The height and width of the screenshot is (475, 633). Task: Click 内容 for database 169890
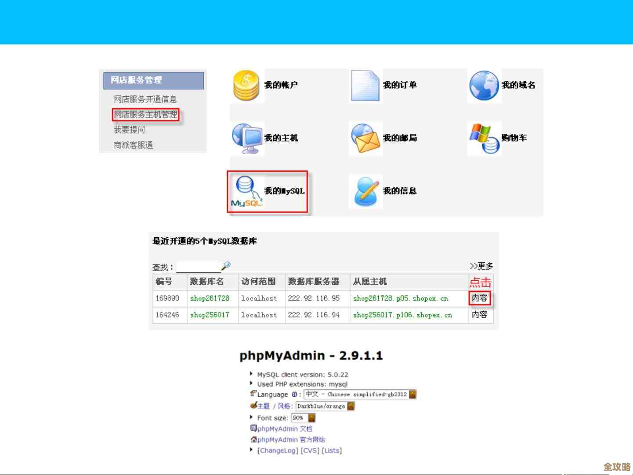[x=480, y=298]
